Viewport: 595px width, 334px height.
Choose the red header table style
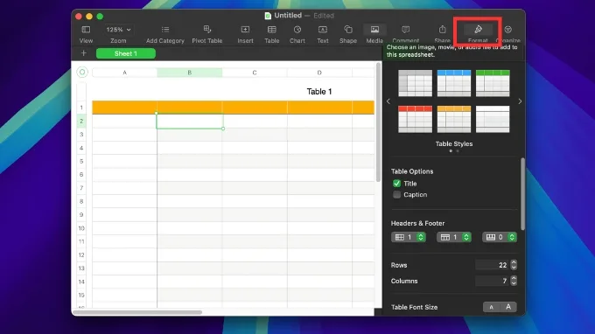click(x=415, y=119)
